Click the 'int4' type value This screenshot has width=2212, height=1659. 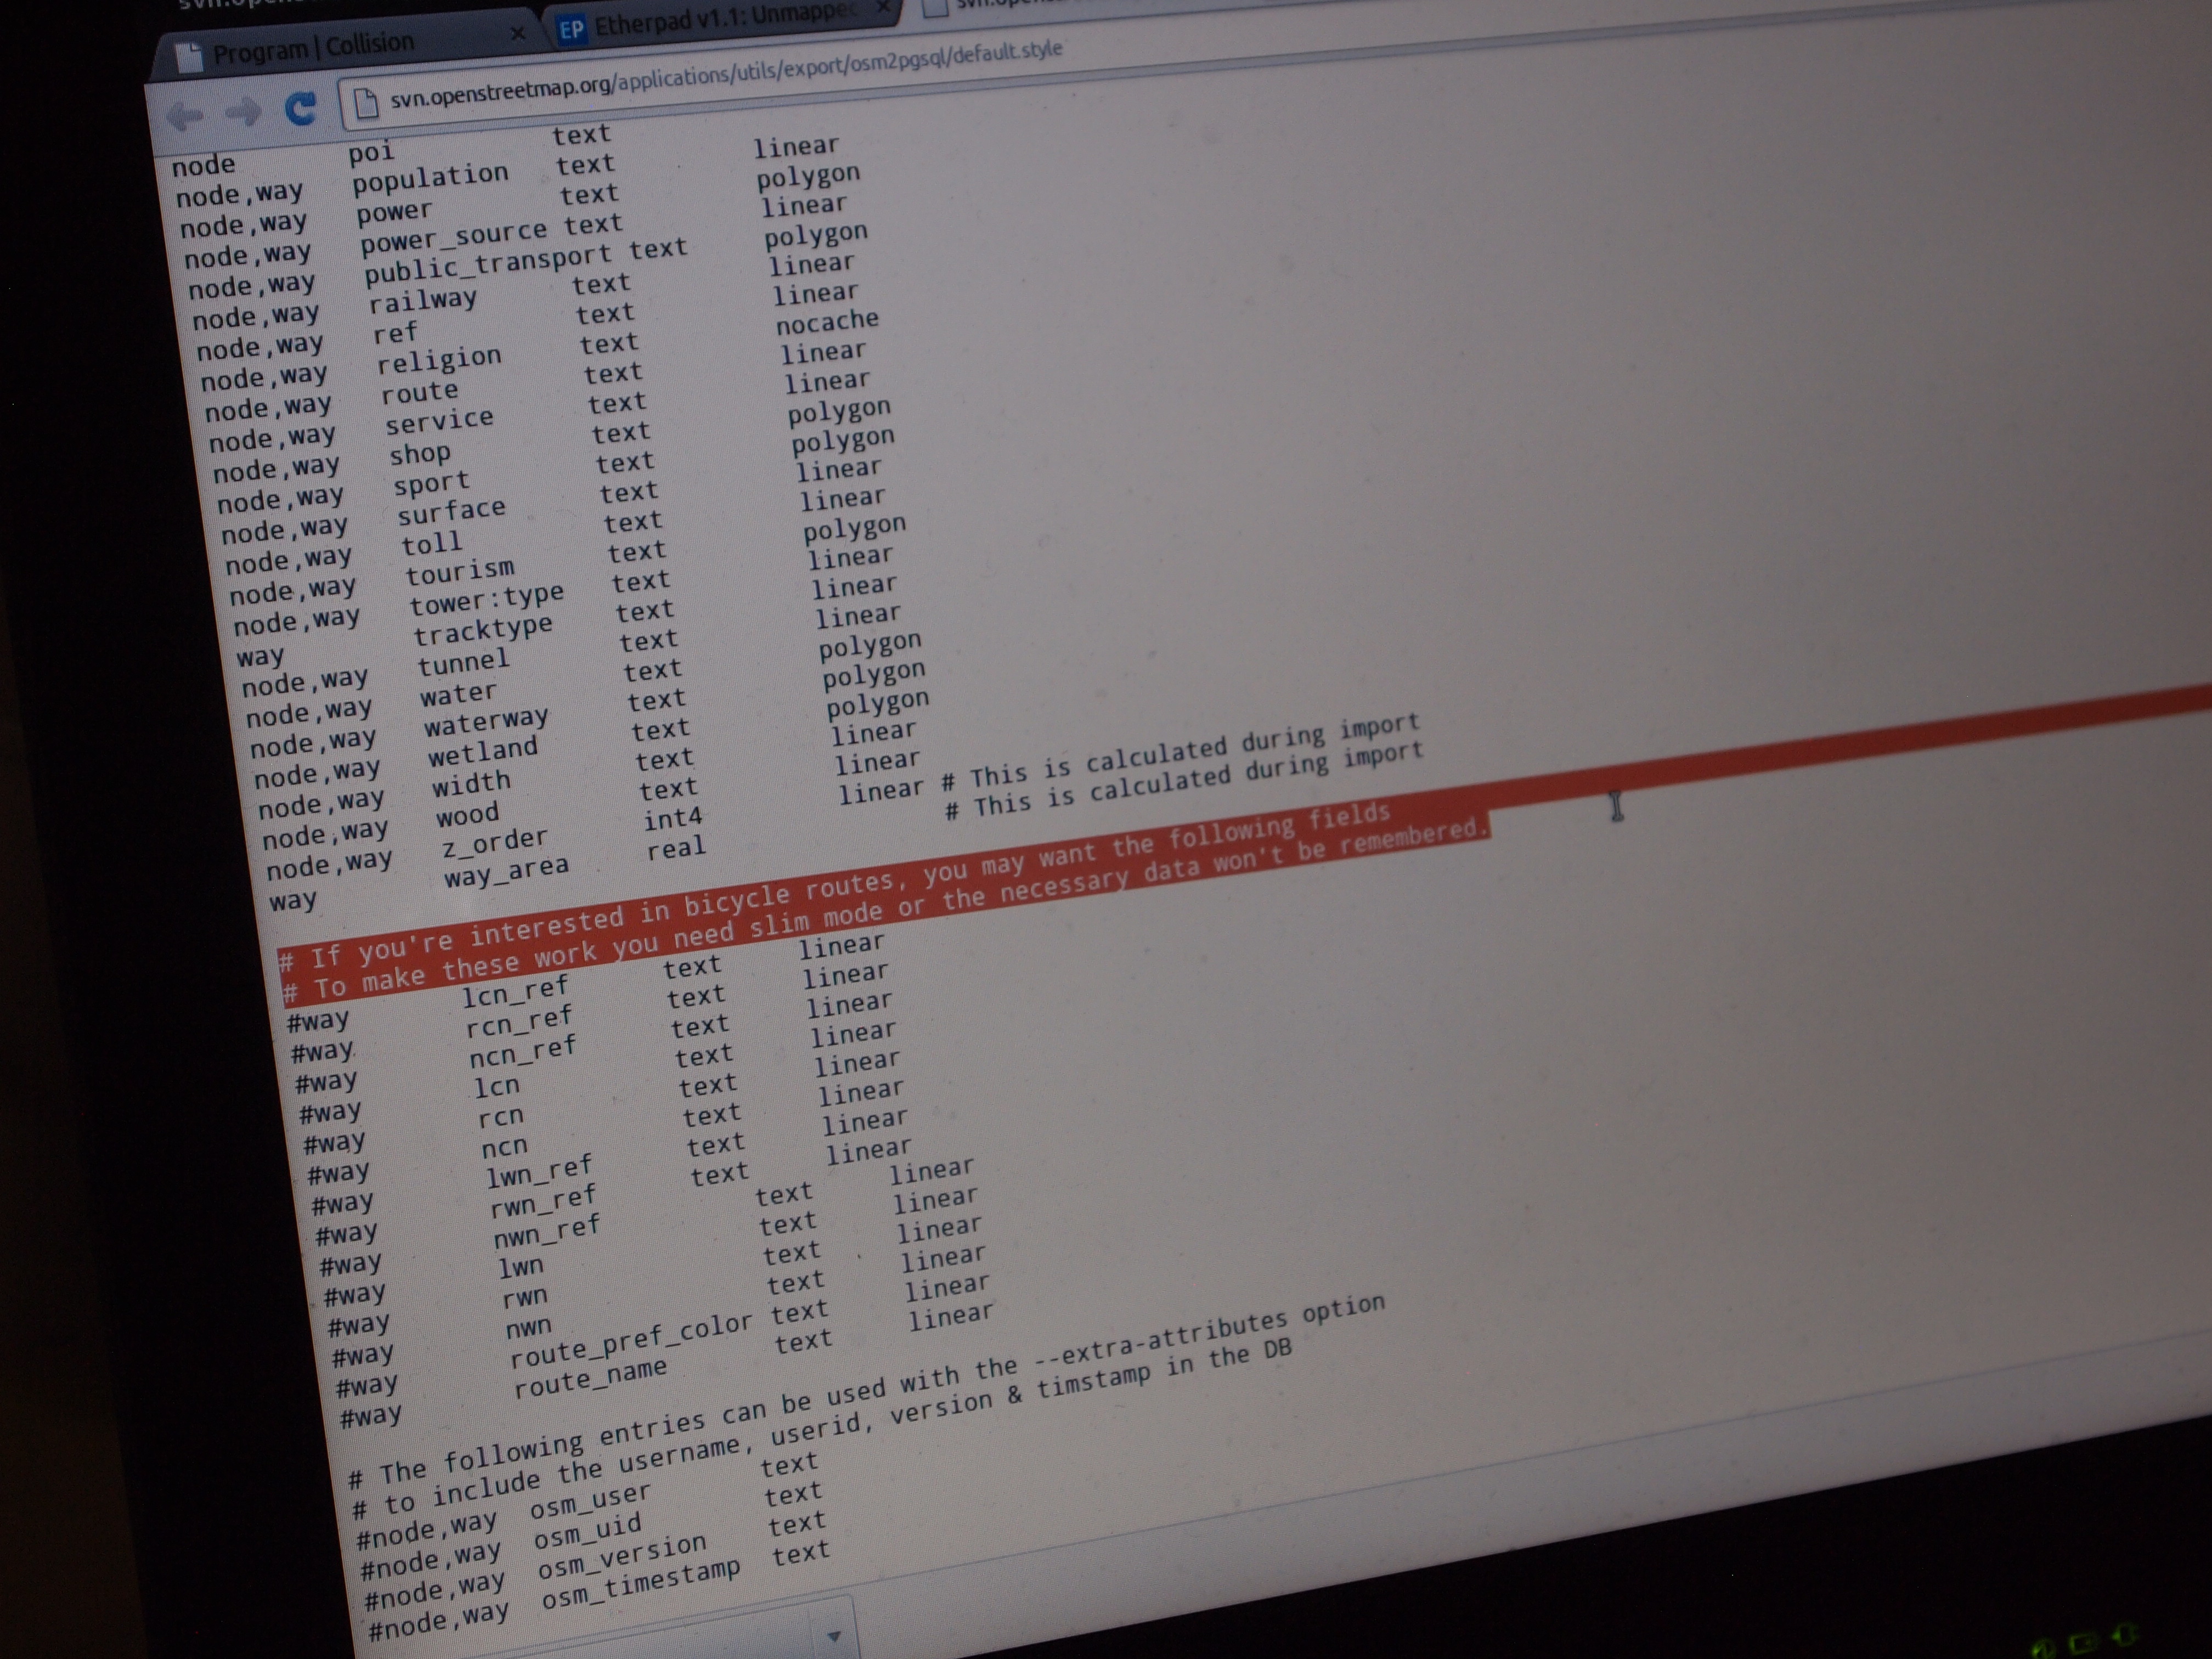672,819
